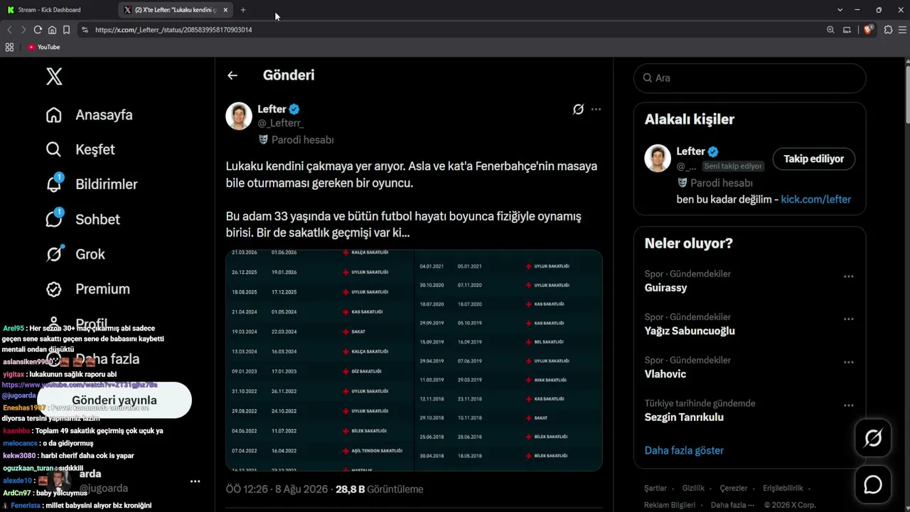Open the Reklam Bilgileri footer link
This screenshot has width=910, height=512.
(670, 505)
